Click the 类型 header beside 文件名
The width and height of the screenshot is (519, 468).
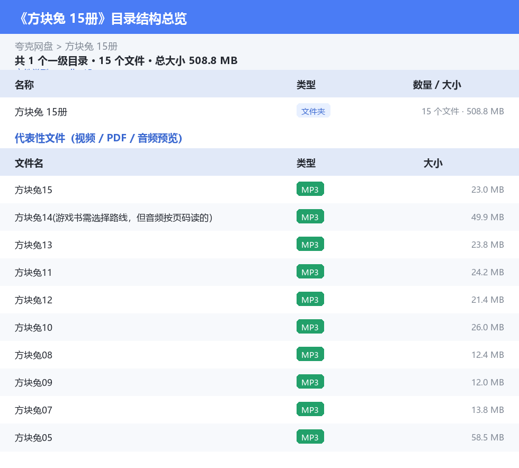click(306, 163)
